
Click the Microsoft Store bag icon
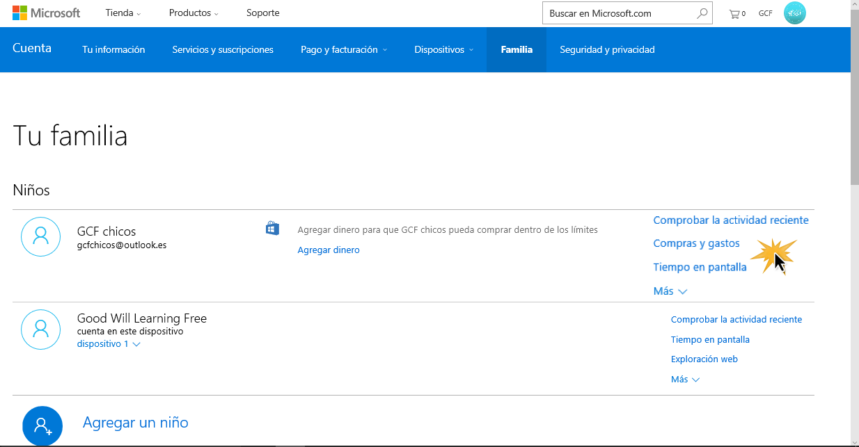point(273,229)
